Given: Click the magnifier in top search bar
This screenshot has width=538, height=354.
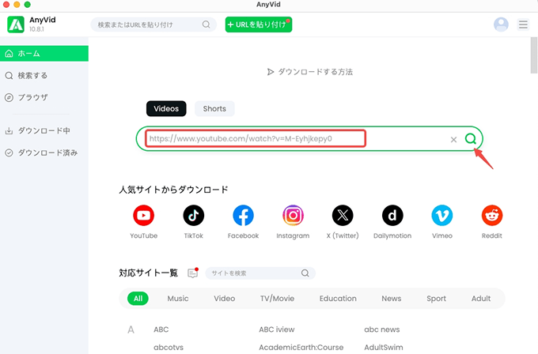Looking at the screenshot, I should (206, 24).
